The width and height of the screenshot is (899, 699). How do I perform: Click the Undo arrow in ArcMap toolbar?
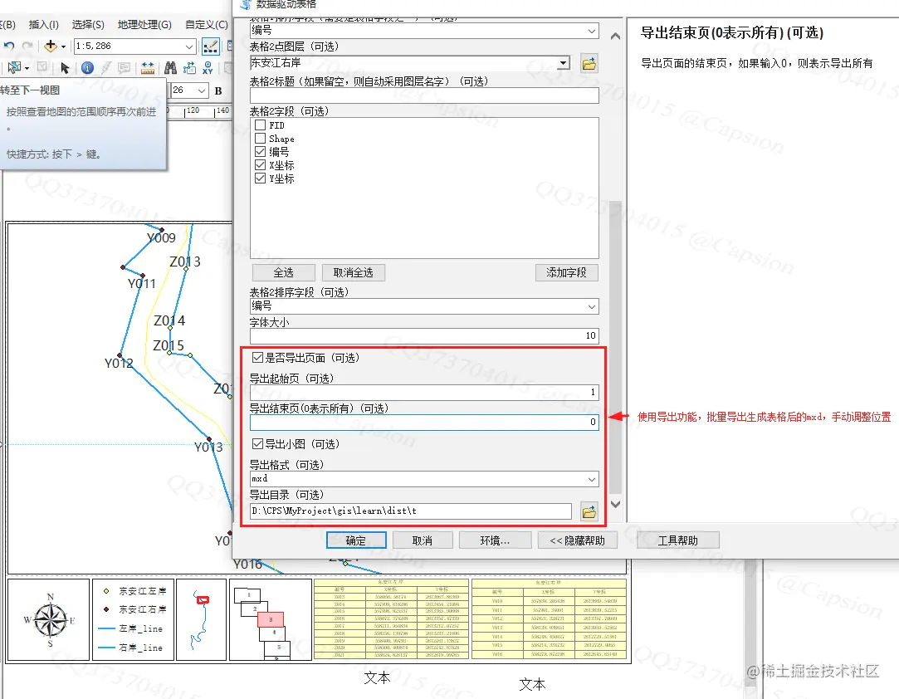(8, 46)
